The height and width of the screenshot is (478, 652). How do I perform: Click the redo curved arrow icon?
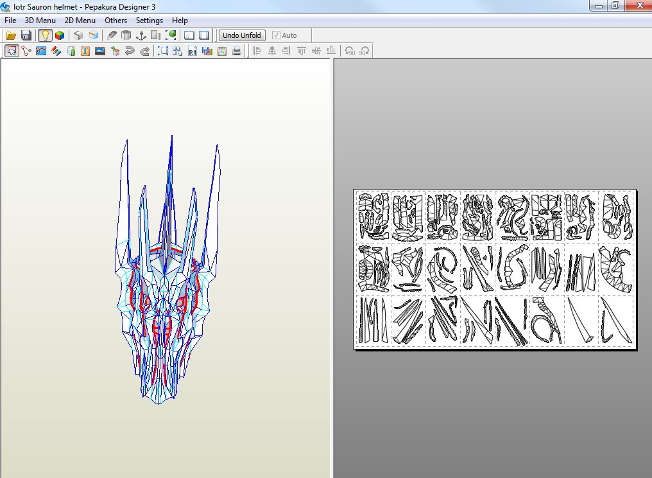click(x=144, y=51)
